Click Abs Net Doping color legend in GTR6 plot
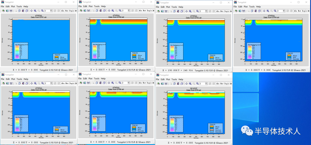The width and height of the screenshot is (311, 145). tap(98, 123)
